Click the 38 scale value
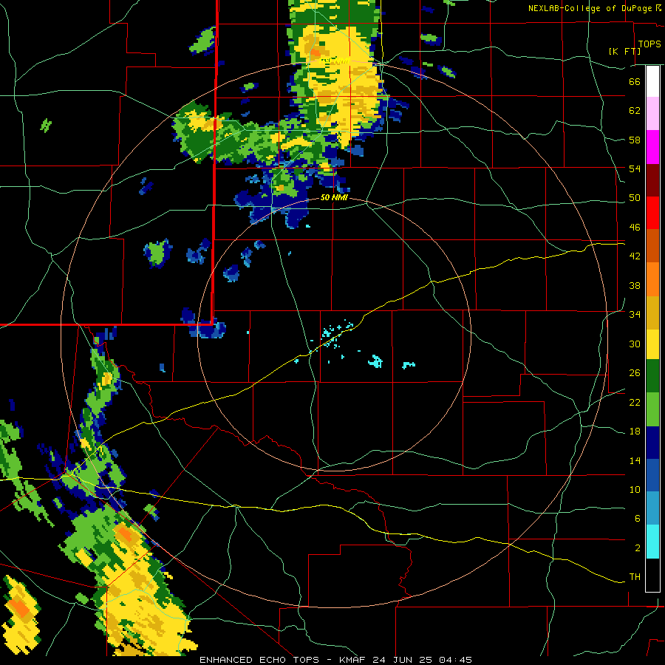This screenshot has width=665, height=665. (635, 285)
